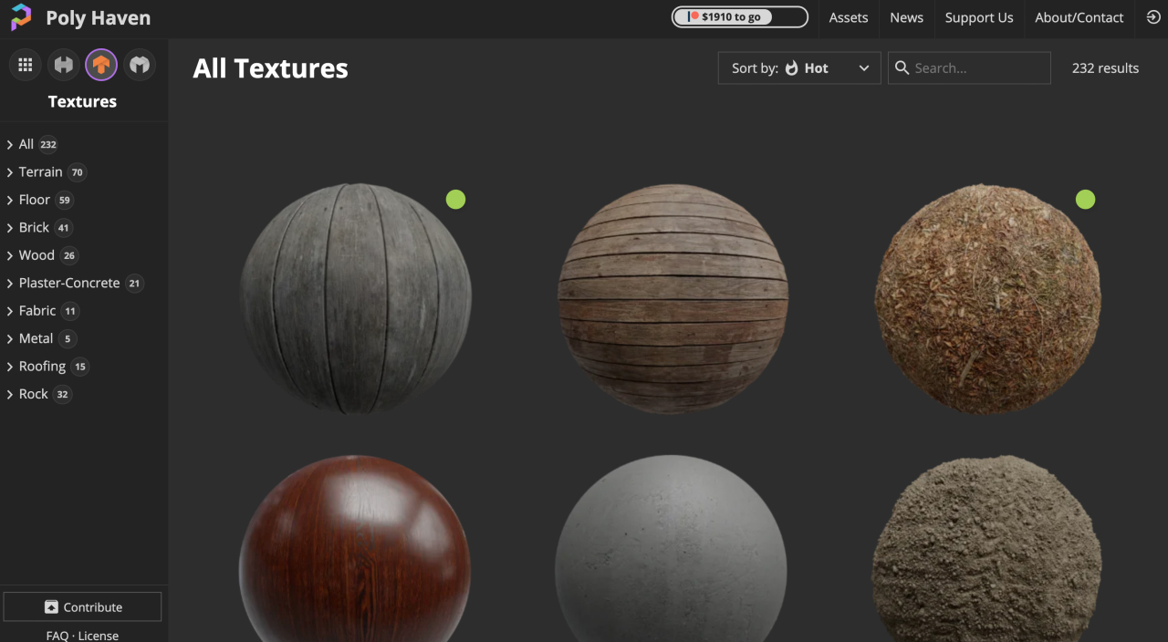Expand the Brick category chevron

9,228
